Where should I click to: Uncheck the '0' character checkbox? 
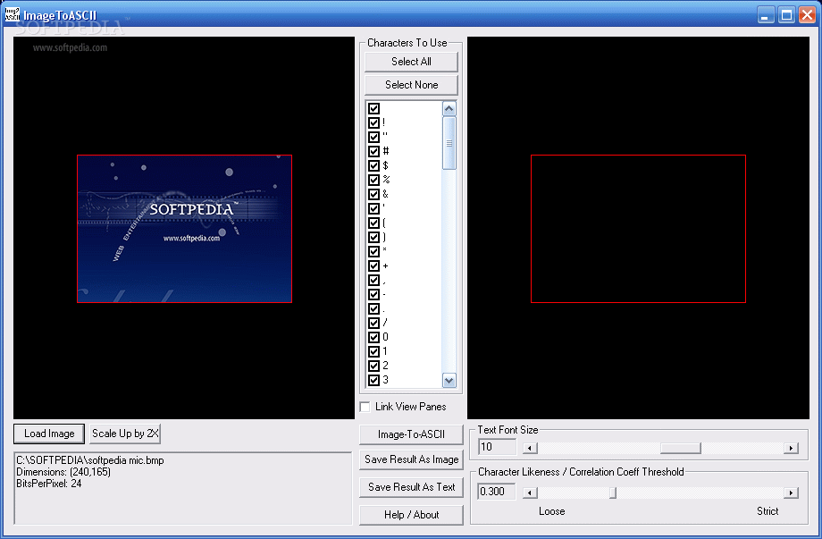click(x=373, y=337)
